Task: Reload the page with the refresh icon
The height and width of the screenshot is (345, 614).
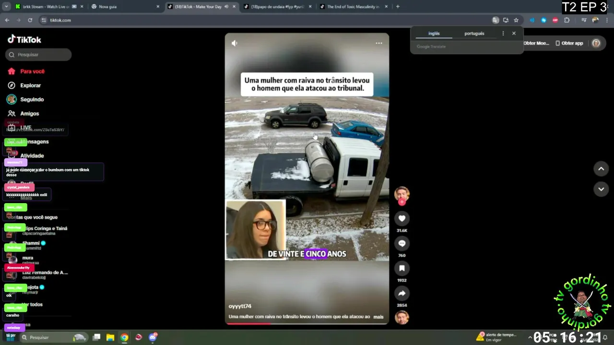Action: tap(30, 20)
